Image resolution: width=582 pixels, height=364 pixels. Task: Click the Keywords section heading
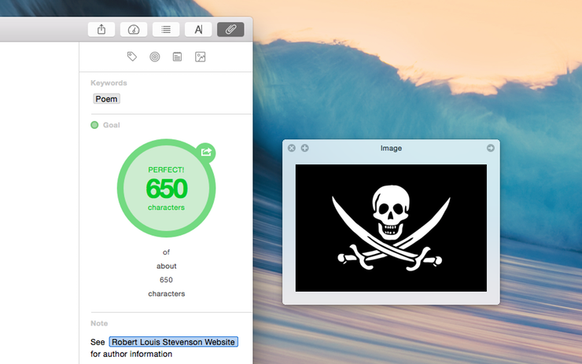109,83
